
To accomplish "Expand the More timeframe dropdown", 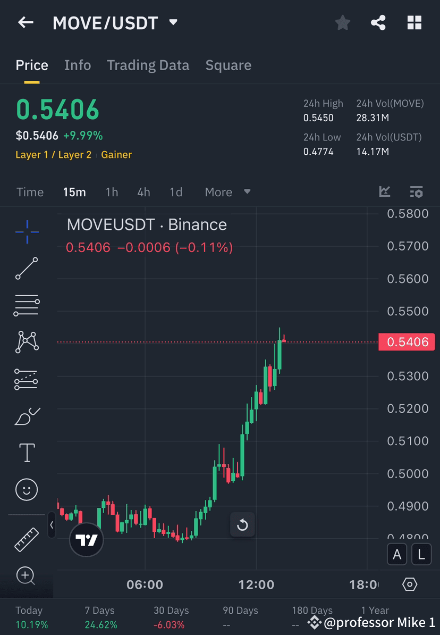I will click(x=227, y=192).
